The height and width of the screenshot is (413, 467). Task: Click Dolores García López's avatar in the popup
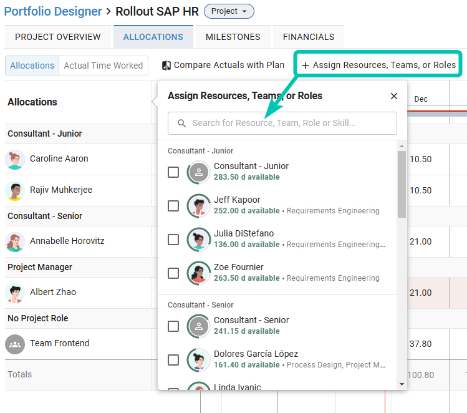199,360
